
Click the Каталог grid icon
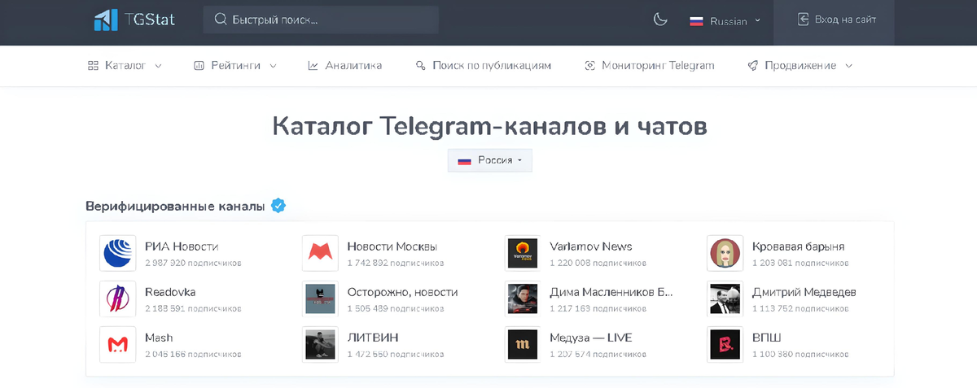coord(93,66)
